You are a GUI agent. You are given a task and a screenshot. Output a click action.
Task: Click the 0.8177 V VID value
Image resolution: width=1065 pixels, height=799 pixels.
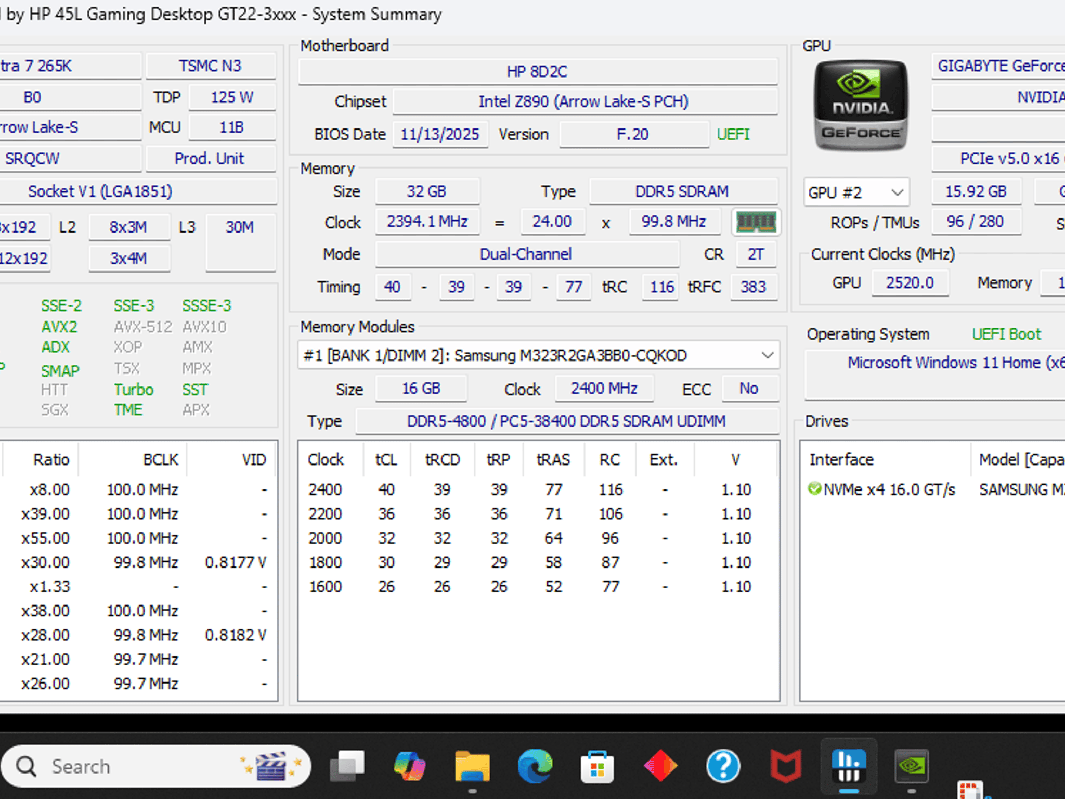(236, 562)
